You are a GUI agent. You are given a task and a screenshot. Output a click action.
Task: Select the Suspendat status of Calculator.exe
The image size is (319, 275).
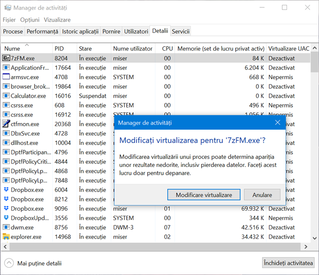tap(93, 96)
